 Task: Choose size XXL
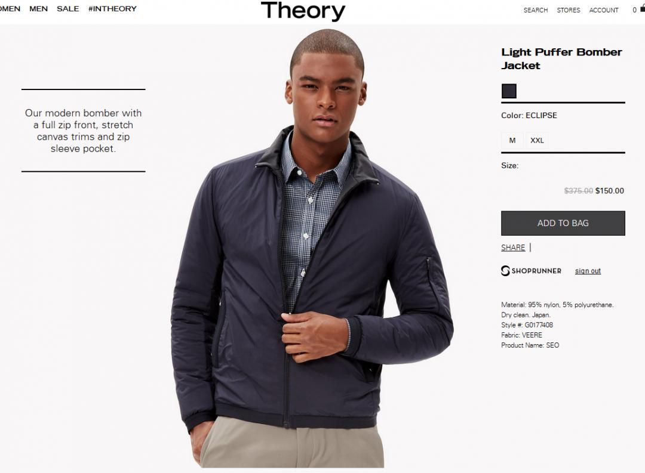click(x=537, y=140)
